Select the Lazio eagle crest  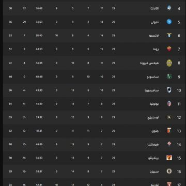[x=169, y=35]
